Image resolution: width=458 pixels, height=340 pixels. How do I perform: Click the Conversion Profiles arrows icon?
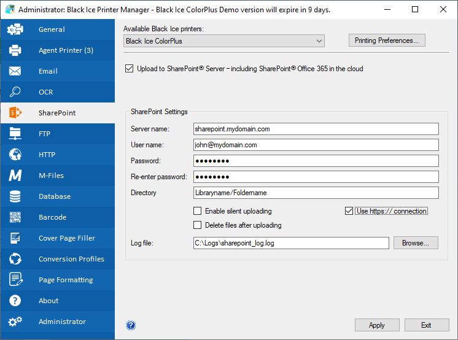(15, 259)
